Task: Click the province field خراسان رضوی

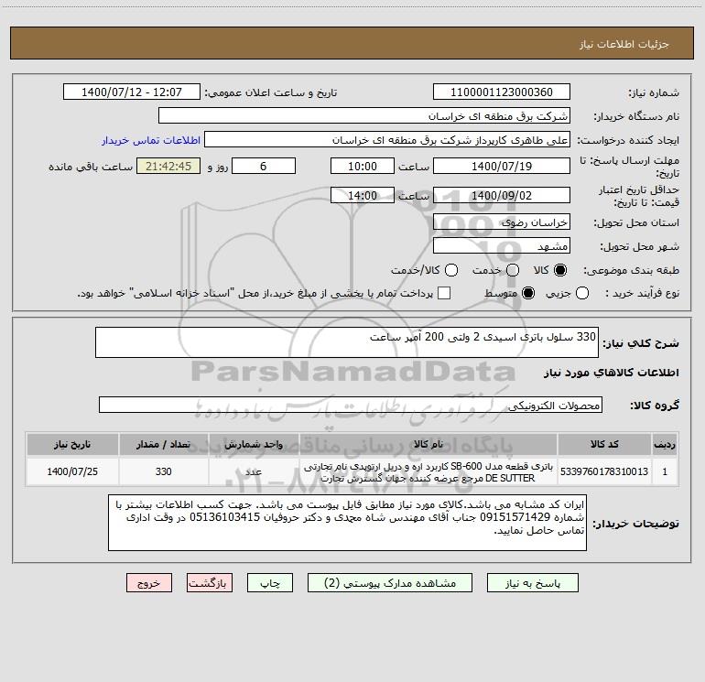Action: 502,222
